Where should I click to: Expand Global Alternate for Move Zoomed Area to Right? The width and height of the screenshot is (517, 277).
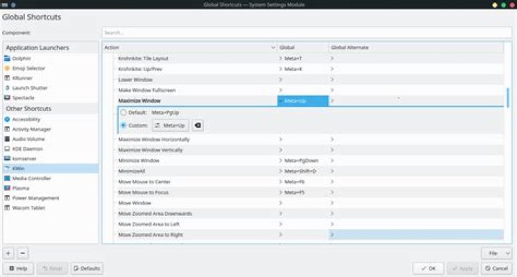click(332, 235)
